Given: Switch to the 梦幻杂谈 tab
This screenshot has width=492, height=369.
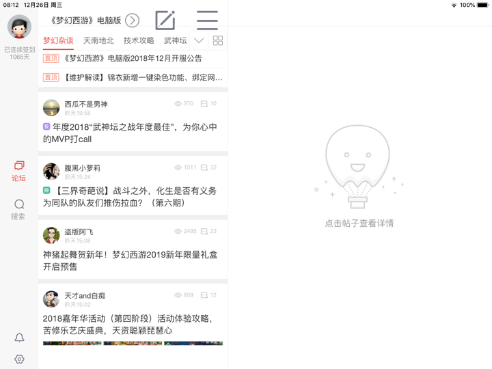Looking at the screenshot, I should [58, 40].
